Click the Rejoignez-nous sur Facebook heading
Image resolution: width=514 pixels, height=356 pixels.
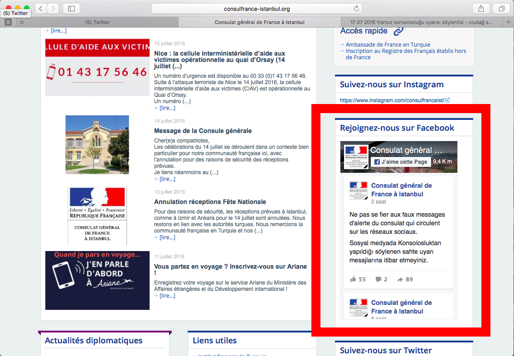coord(397,128)
